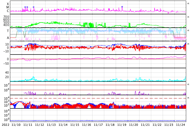Select the C flare class label
Image resolution: width=191 pixels, height=127 pixels.
tap(8, 11)
